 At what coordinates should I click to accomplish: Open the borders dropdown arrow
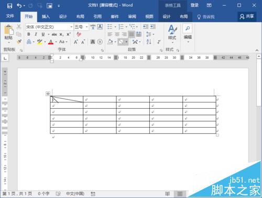click(x=126, y=42)
